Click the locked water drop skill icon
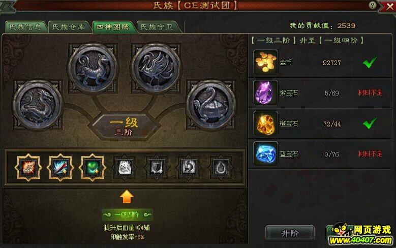This screenshot has height=248, width=396. [221, 167]
